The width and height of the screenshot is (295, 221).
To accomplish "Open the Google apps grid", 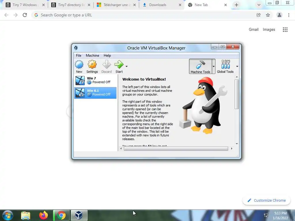I will pyautogui.click(x=285, y=30).
